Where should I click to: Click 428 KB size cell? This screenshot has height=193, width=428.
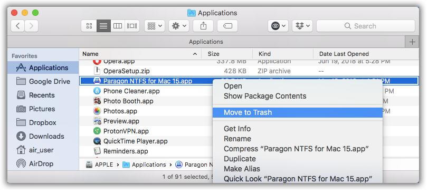[x=235, y=71]
